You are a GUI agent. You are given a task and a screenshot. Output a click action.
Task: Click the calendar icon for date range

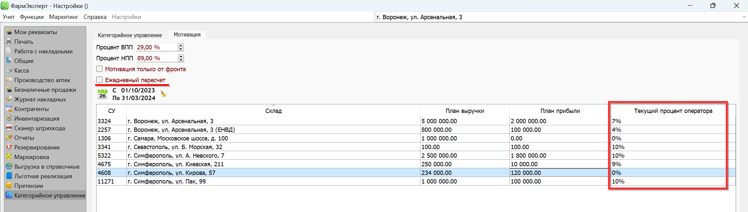click(103, 94)
